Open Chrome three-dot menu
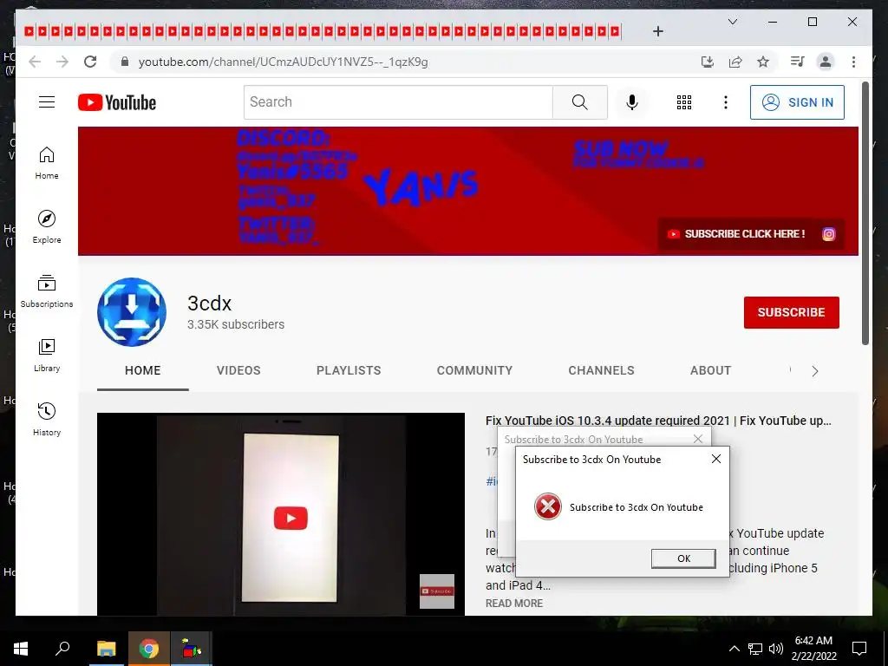This screenshot has width=888, height=666. [x=853, y=62]
